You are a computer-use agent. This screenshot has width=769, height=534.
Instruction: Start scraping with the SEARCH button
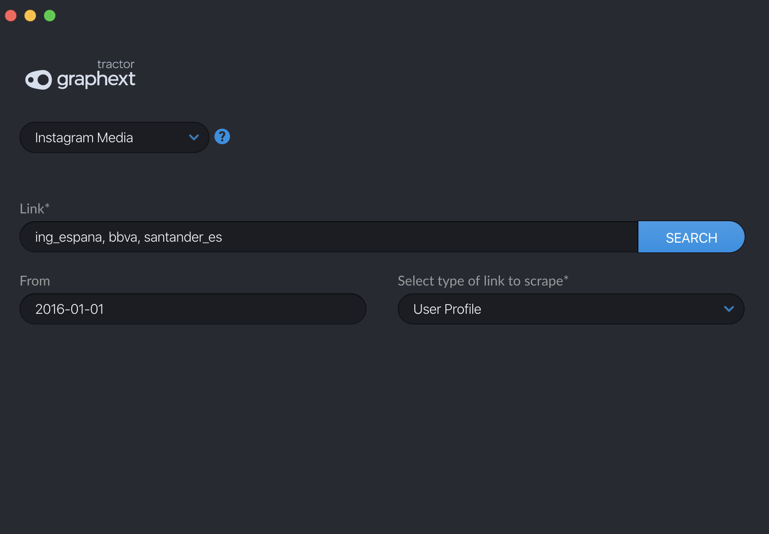click(692, 237)
